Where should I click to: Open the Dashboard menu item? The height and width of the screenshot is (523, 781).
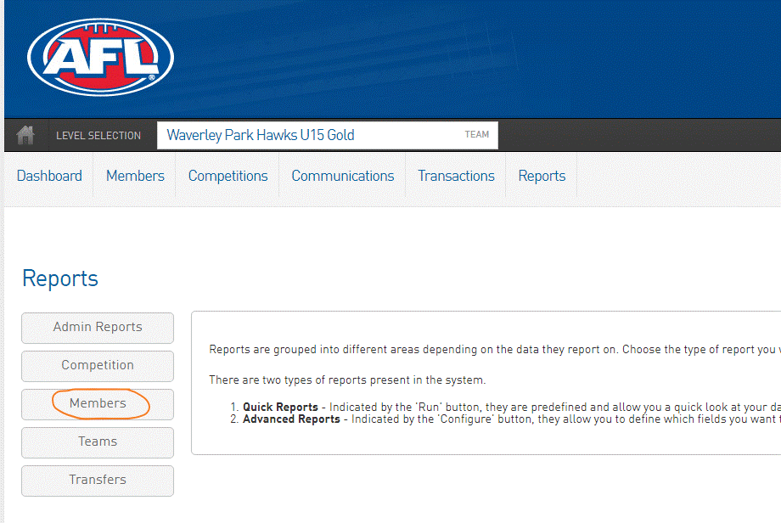tap(49, 176)
